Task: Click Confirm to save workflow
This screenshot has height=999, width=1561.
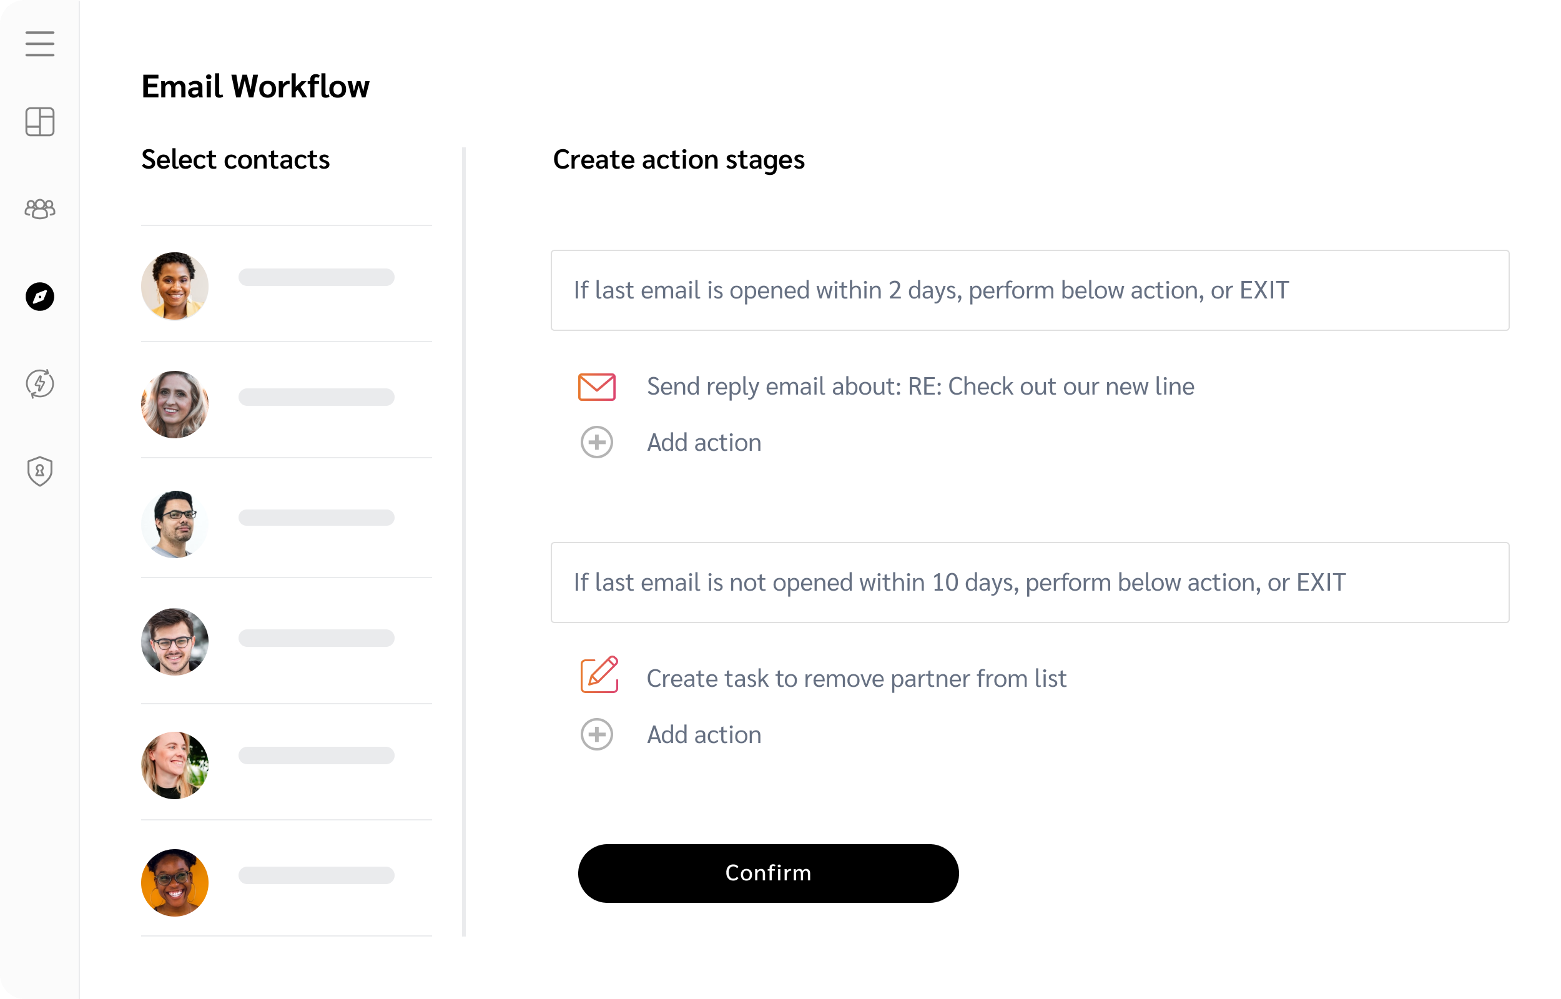Action: [768, 873]
